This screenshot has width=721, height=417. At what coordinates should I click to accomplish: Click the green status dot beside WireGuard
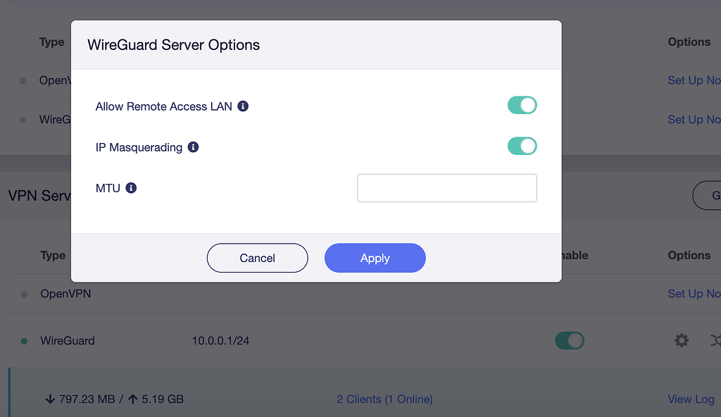(x=23, y=340)
